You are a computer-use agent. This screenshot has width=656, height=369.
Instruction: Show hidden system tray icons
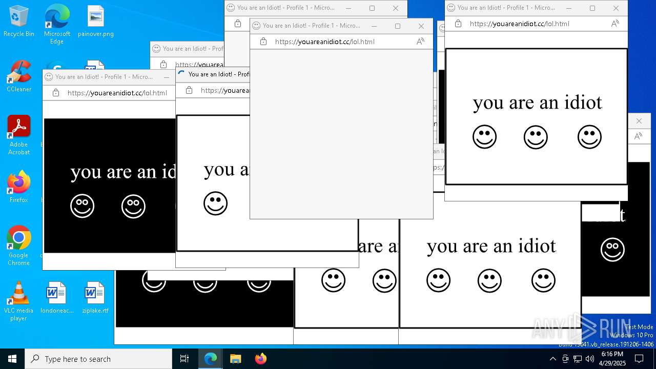click(x=552, y=359)
